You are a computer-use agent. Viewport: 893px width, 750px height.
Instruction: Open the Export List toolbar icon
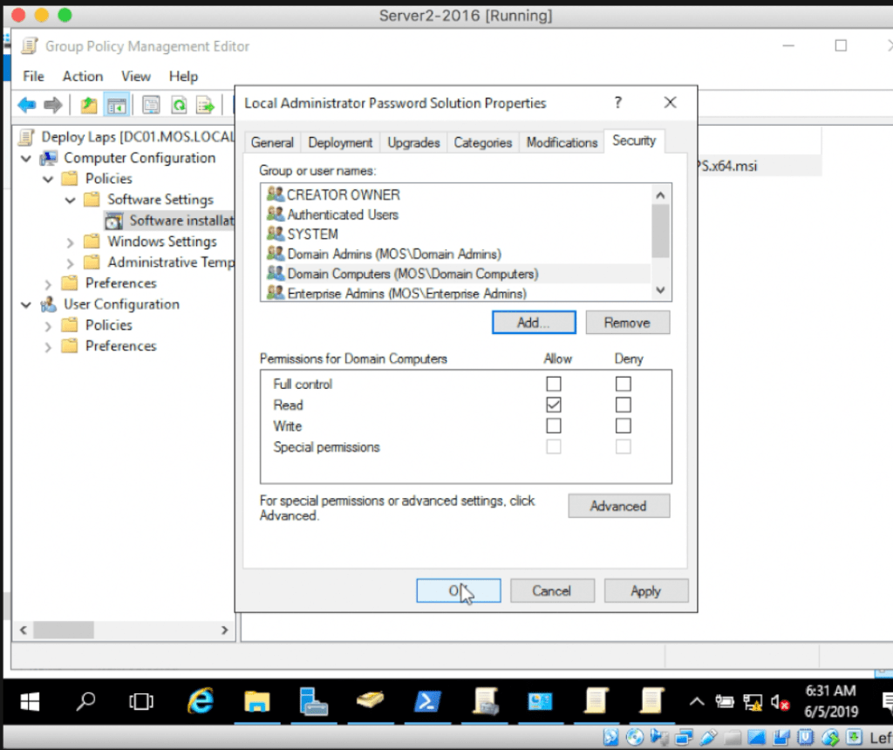tap(204, 105)
